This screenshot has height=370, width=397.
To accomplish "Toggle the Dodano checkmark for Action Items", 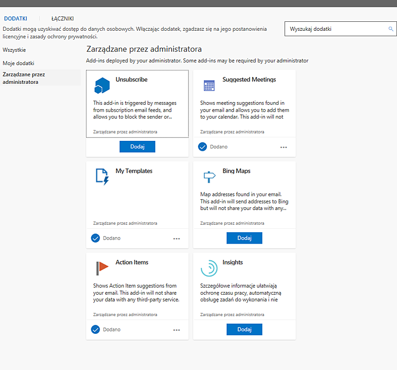I will click(95, 330).
